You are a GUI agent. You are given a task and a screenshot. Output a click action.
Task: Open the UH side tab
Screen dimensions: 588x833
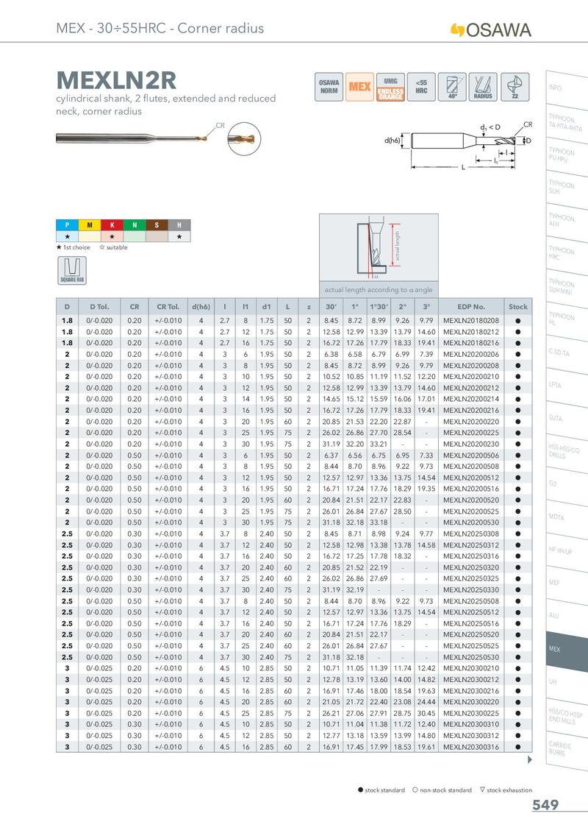[x=566, y=683]
